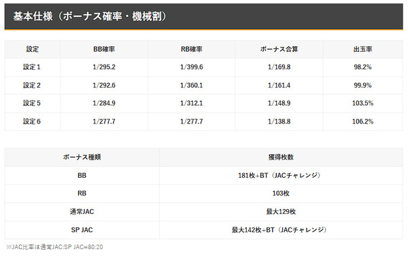
Task: Select the ボーナス合算 column header
Action: click(x=279, y=49)
